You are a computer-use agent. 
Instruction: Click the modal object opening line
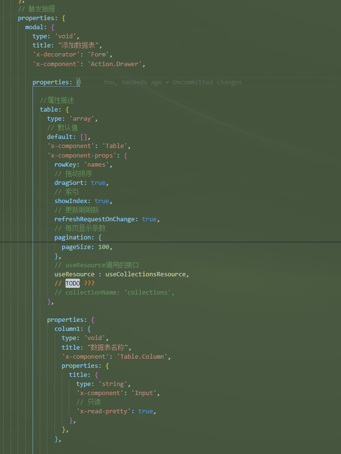pos(40,27)
